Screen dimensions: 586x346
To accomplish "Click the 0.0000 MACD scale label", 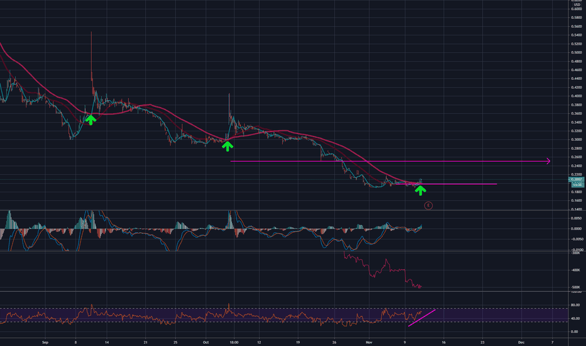I will (x=577, y=228).
